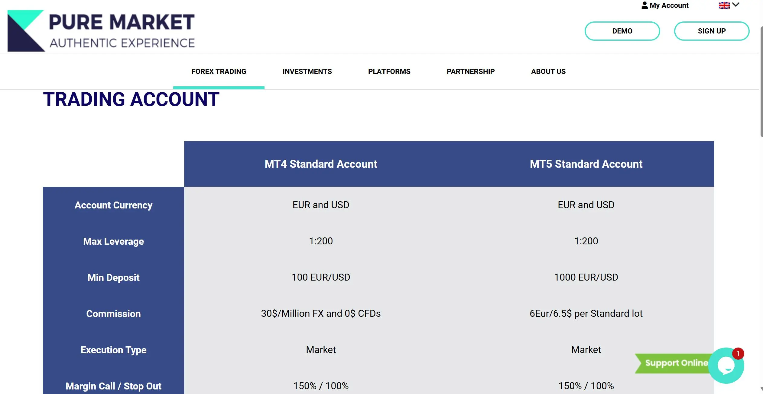763x394 pixels.
Task: Click the SIGN UP button
Action: (x=712, y=31)
